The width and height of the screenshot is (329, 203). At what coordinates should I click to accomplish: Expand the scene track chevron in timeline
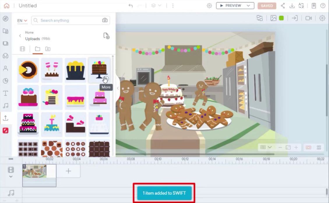[x=11, y=176]
